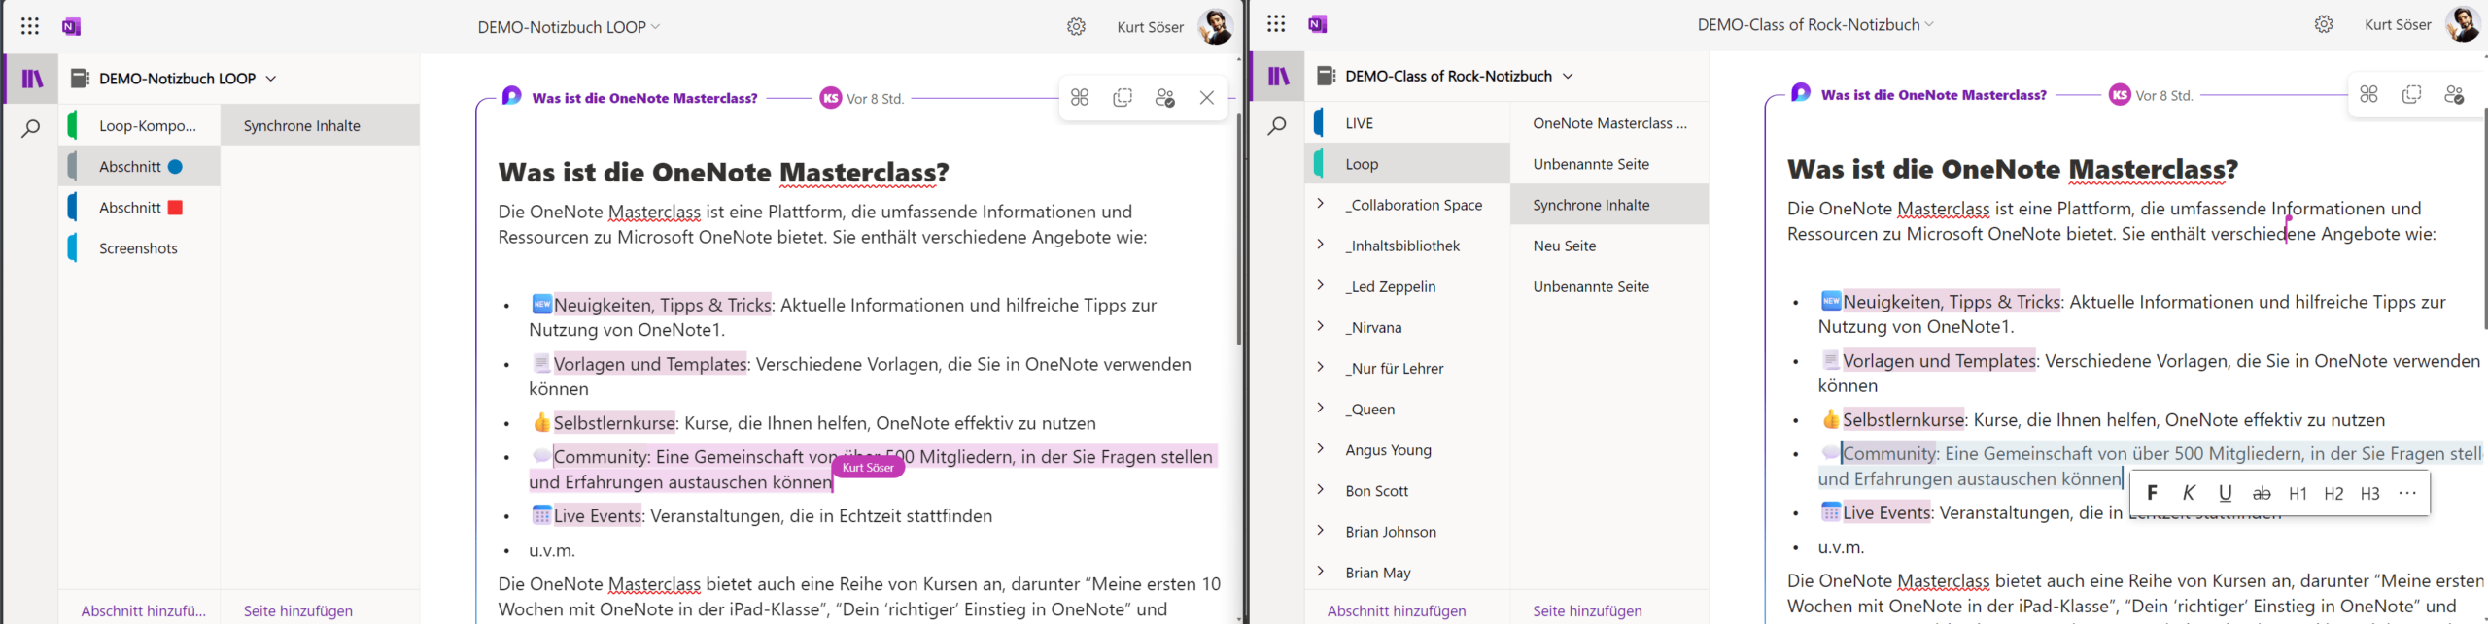2488x624 pixels.
Task: Click copy component icon in right window
Action: (x=2411, y=94)
